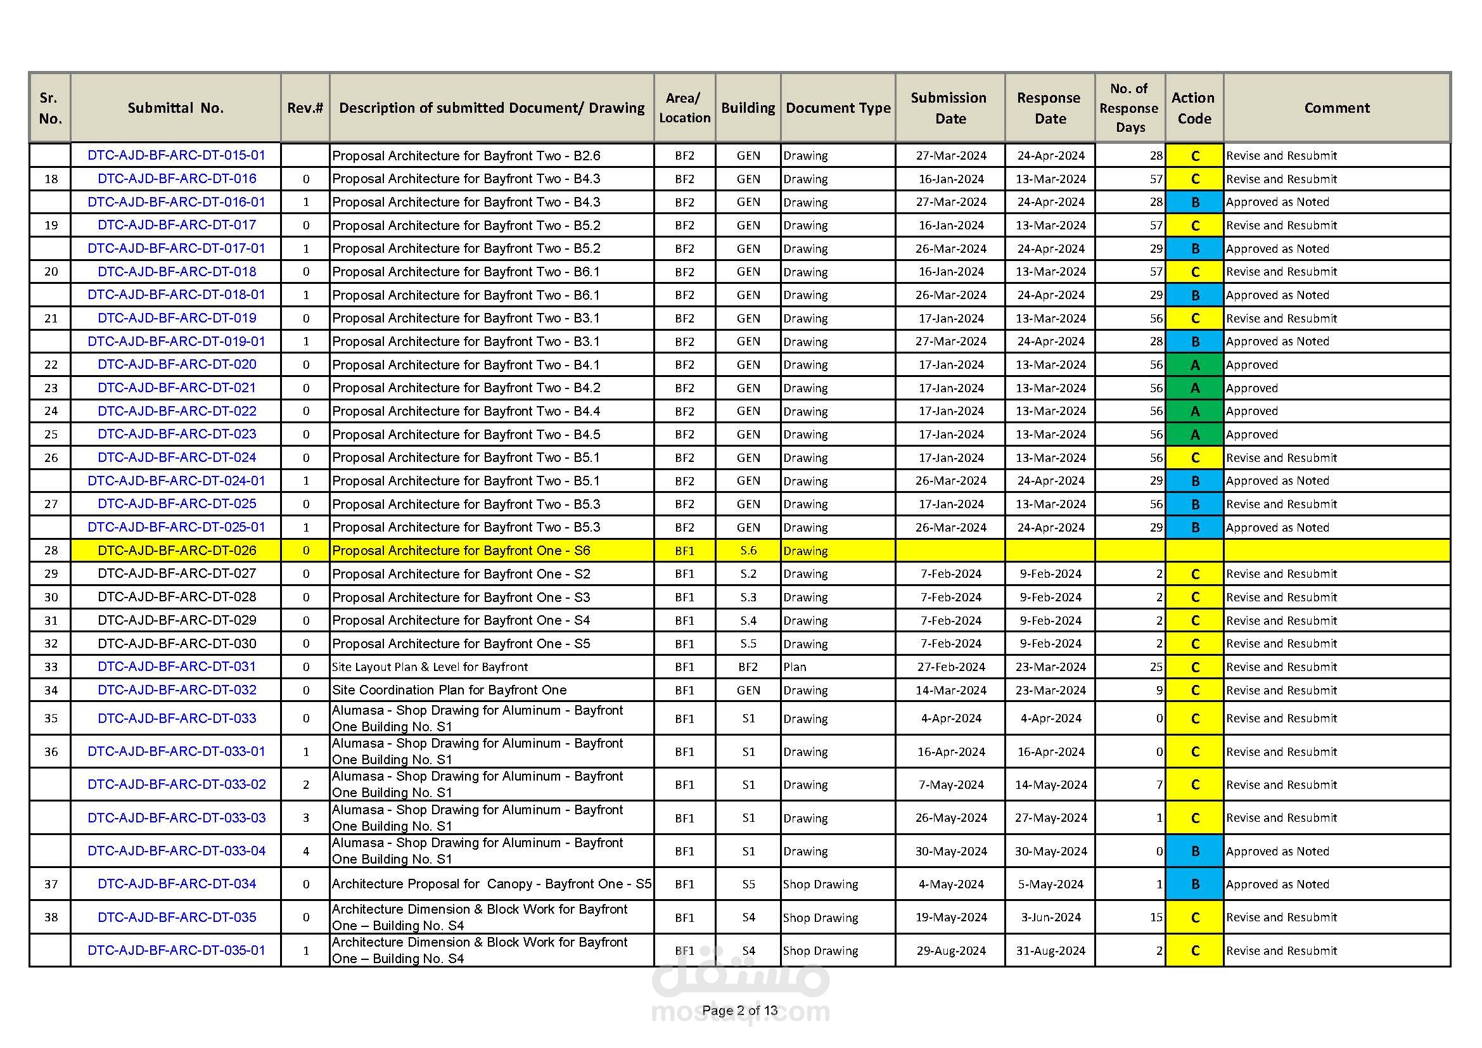This screenshot has height=1048, width=1482.
Task: Select Sr. No. cell 18
Action: click(50, 179)
